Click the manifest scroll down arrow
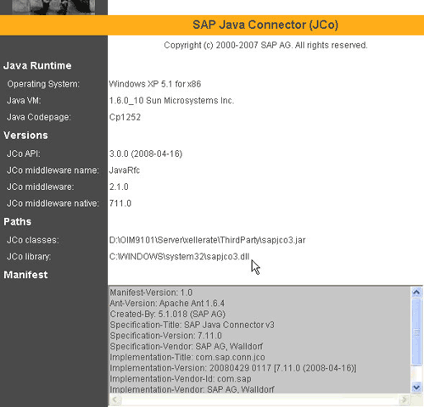 click(416, 387)
